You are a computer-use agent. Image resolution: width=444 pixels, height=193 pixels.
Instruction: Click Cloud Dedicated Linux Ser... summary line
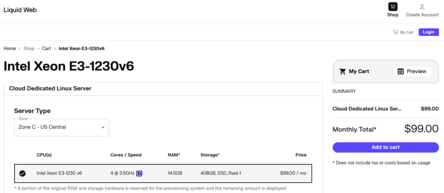pos(367,109)
